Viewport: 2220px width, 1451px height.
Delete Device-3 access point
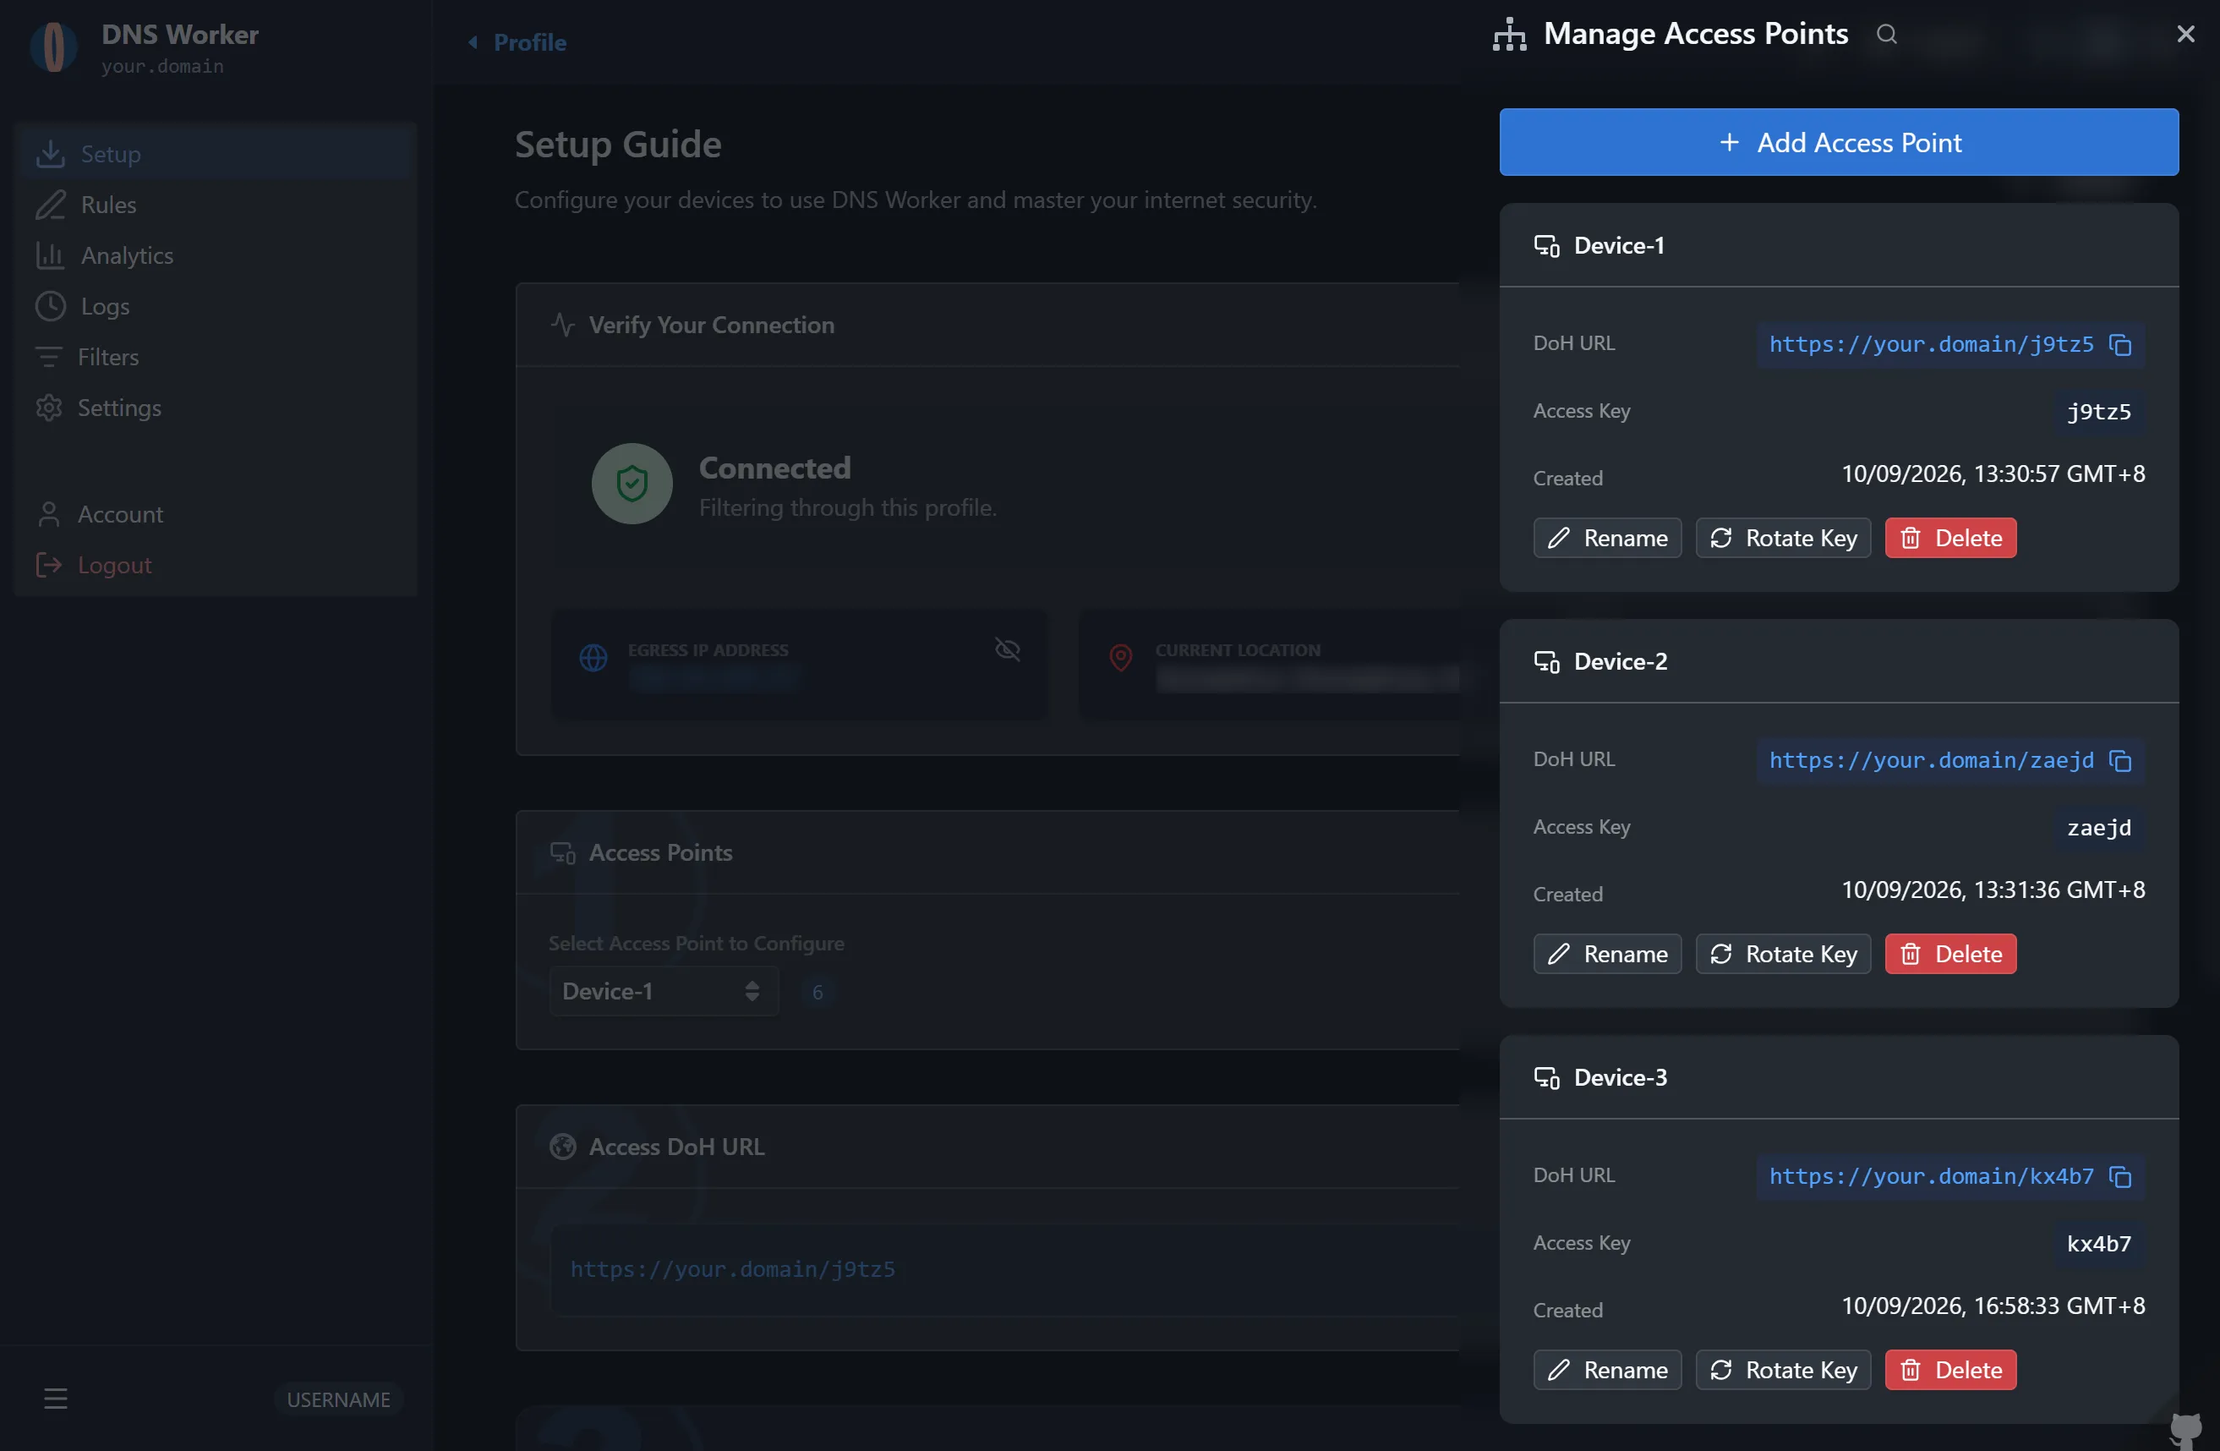pyautogui.click(x=1950, y=1371)
